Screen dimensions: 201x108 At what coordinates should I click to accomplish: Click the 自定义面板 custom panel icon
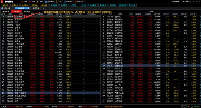click(170, 2)
